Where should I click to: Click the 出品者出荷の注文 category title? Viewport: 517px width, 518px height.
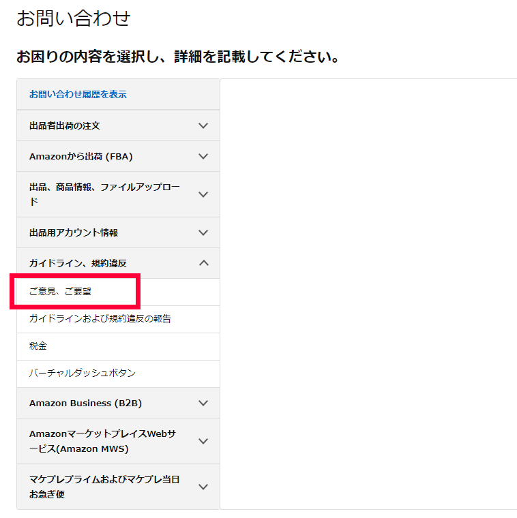click(x=65, y=126)
